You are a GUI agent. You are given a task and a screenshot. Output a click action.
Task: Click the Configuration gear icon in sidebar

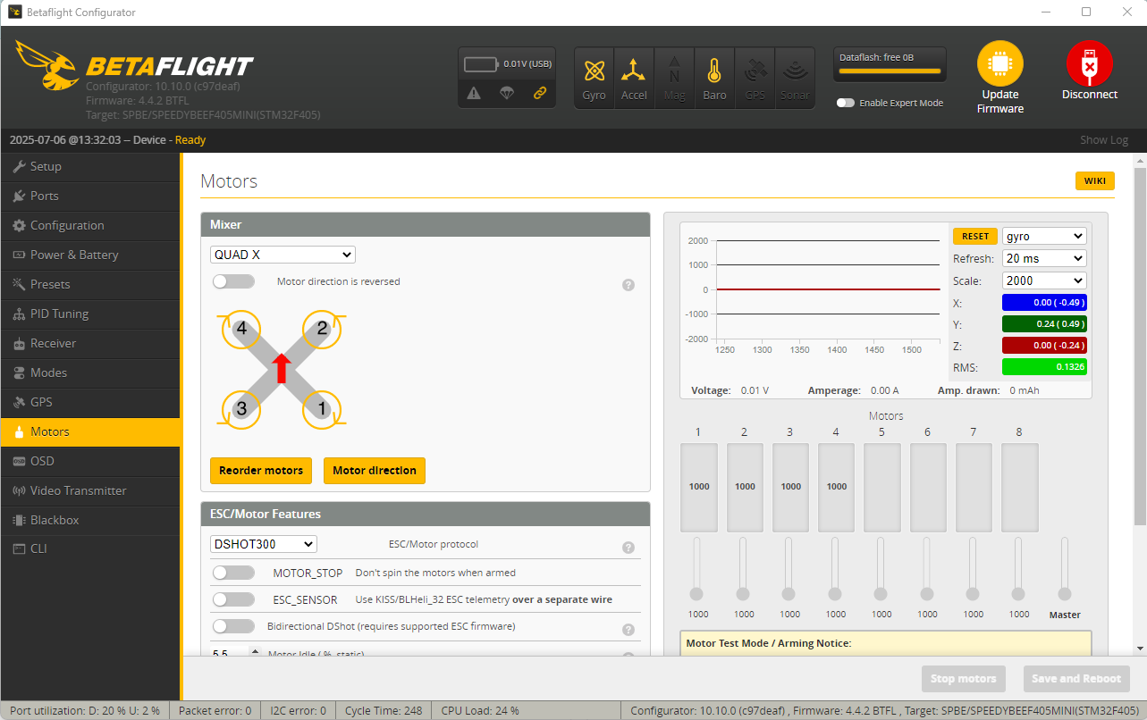pos(19,225)
